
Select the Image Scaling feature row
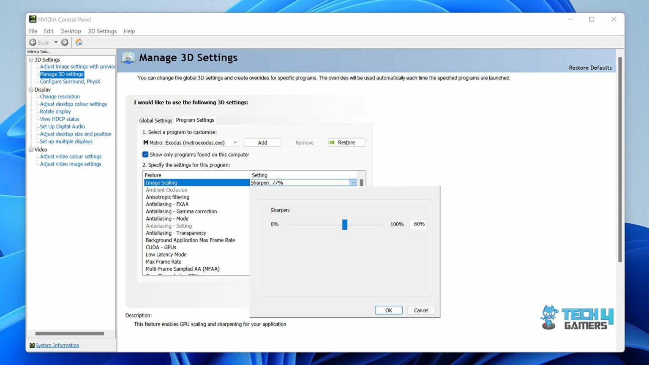point(196,182)
